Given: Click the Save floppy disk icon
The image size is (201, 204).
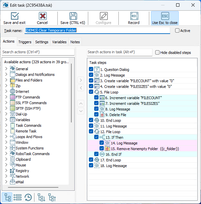Looking at the screenshot, I should pos(73,16).
